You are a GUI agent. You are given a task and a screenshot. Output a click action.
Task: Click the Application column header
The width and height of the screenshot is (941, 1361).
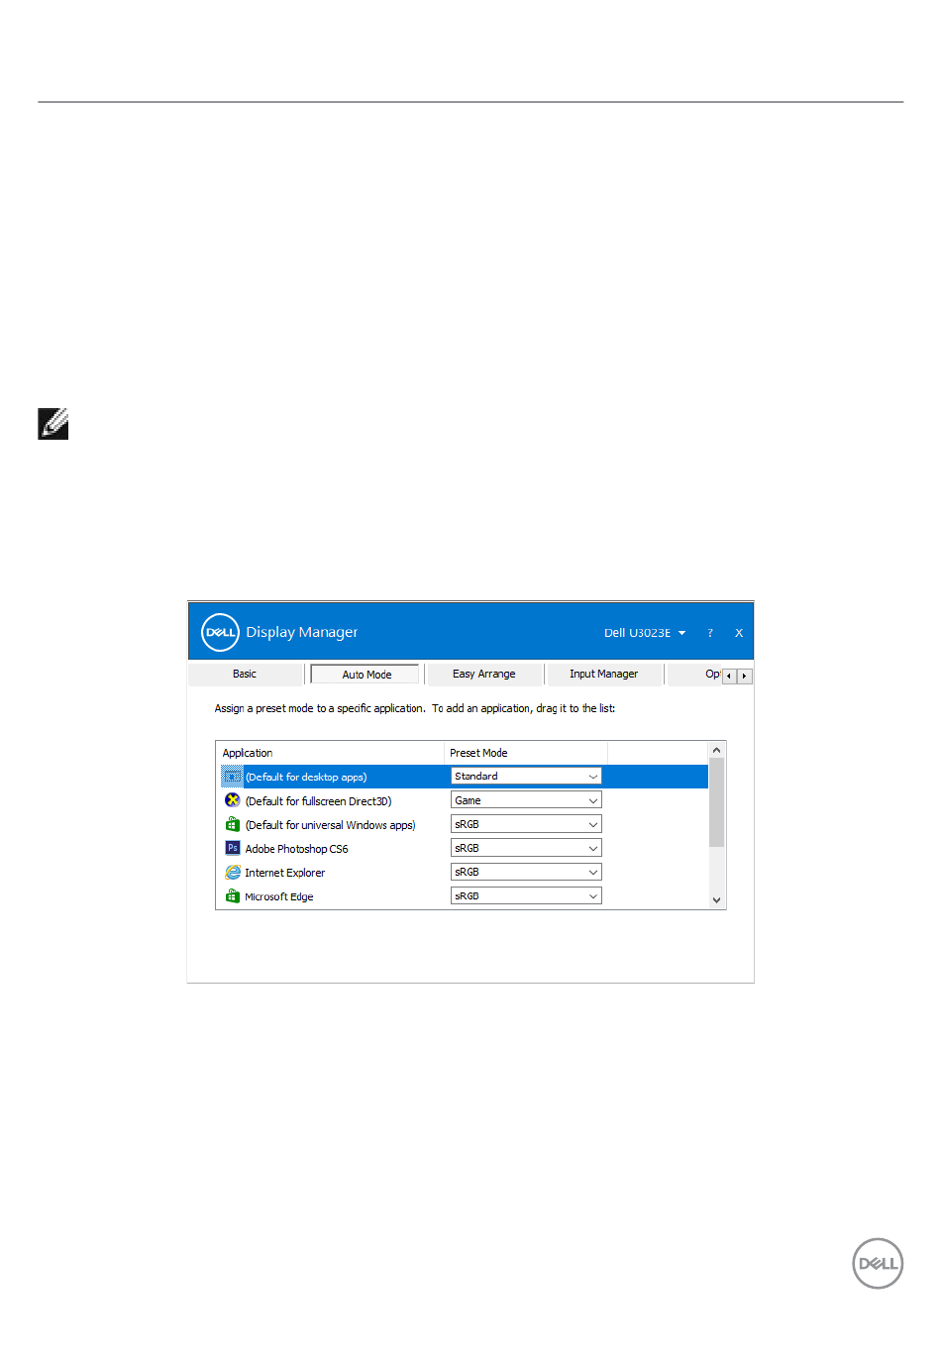pos(330,753)
